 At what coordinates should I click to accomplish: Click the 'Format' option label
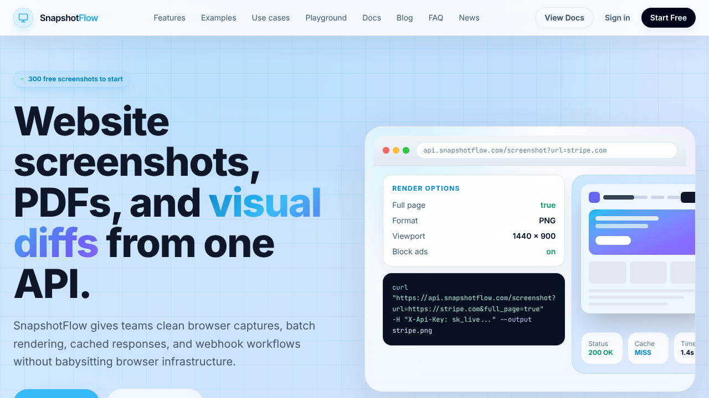pyautogui.click(x=405, y=221)
